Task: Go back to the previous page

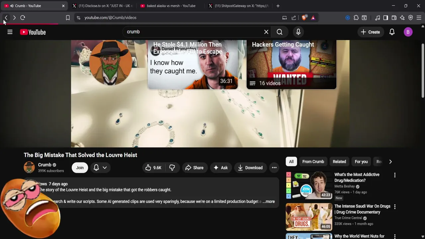Action: (x=6, y=18)
